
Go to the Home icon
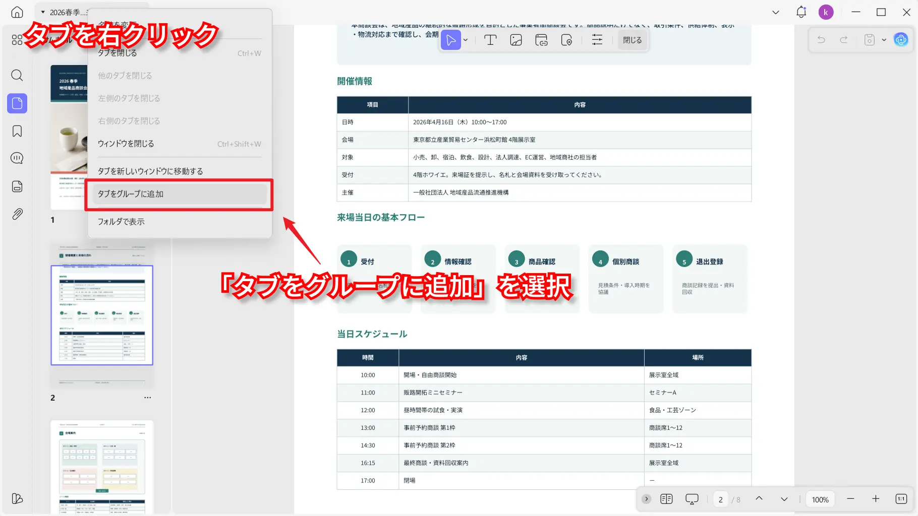(17, 12)
